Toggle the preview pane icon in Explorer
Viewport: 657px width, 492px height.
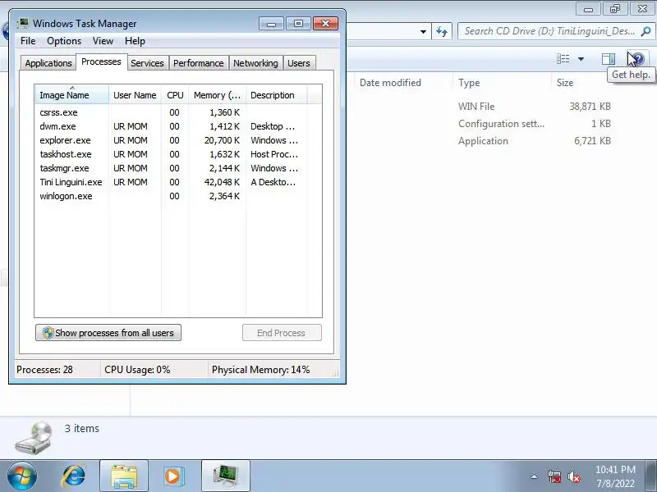608,59
